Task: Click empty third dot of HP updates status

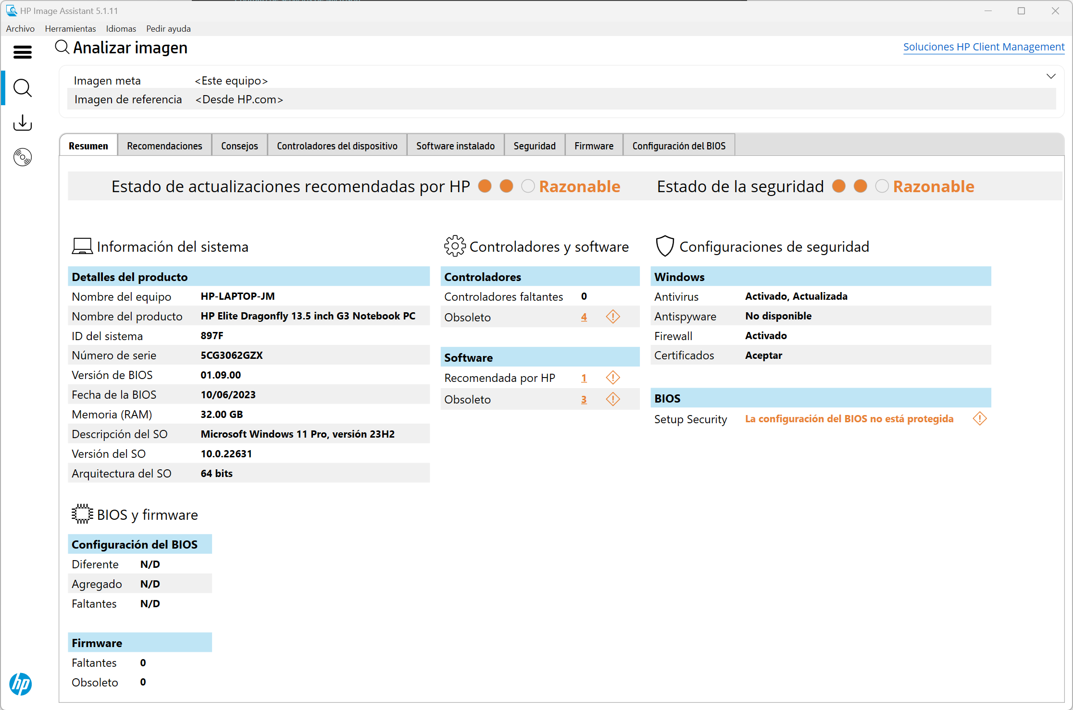Action: point(528,186)
